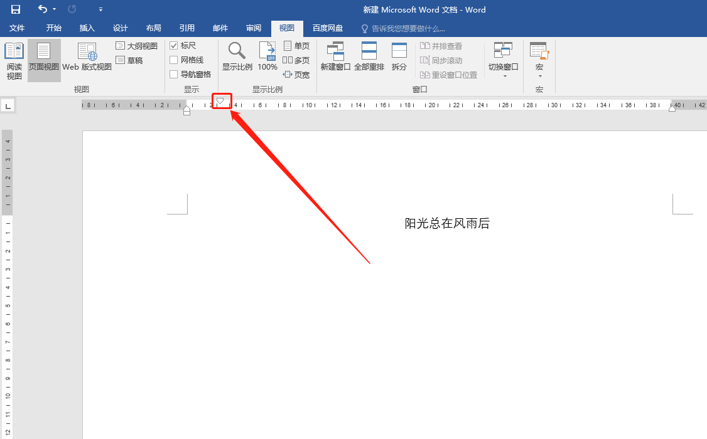This screenshot has width=707, height=439.
Task: Click the first-line indent marker on ruler
Action: pyautogui.click(x=220, y=102)
